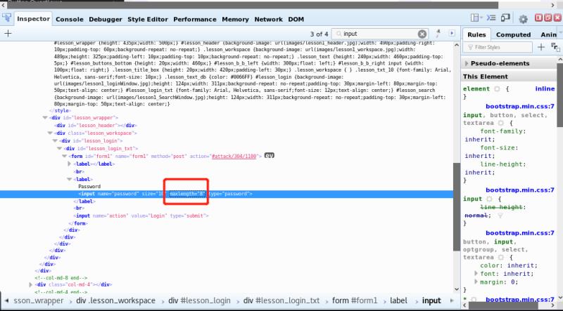
Task: Collapse the div#lesson_wrapper node
Action: [x=45, y=117]
